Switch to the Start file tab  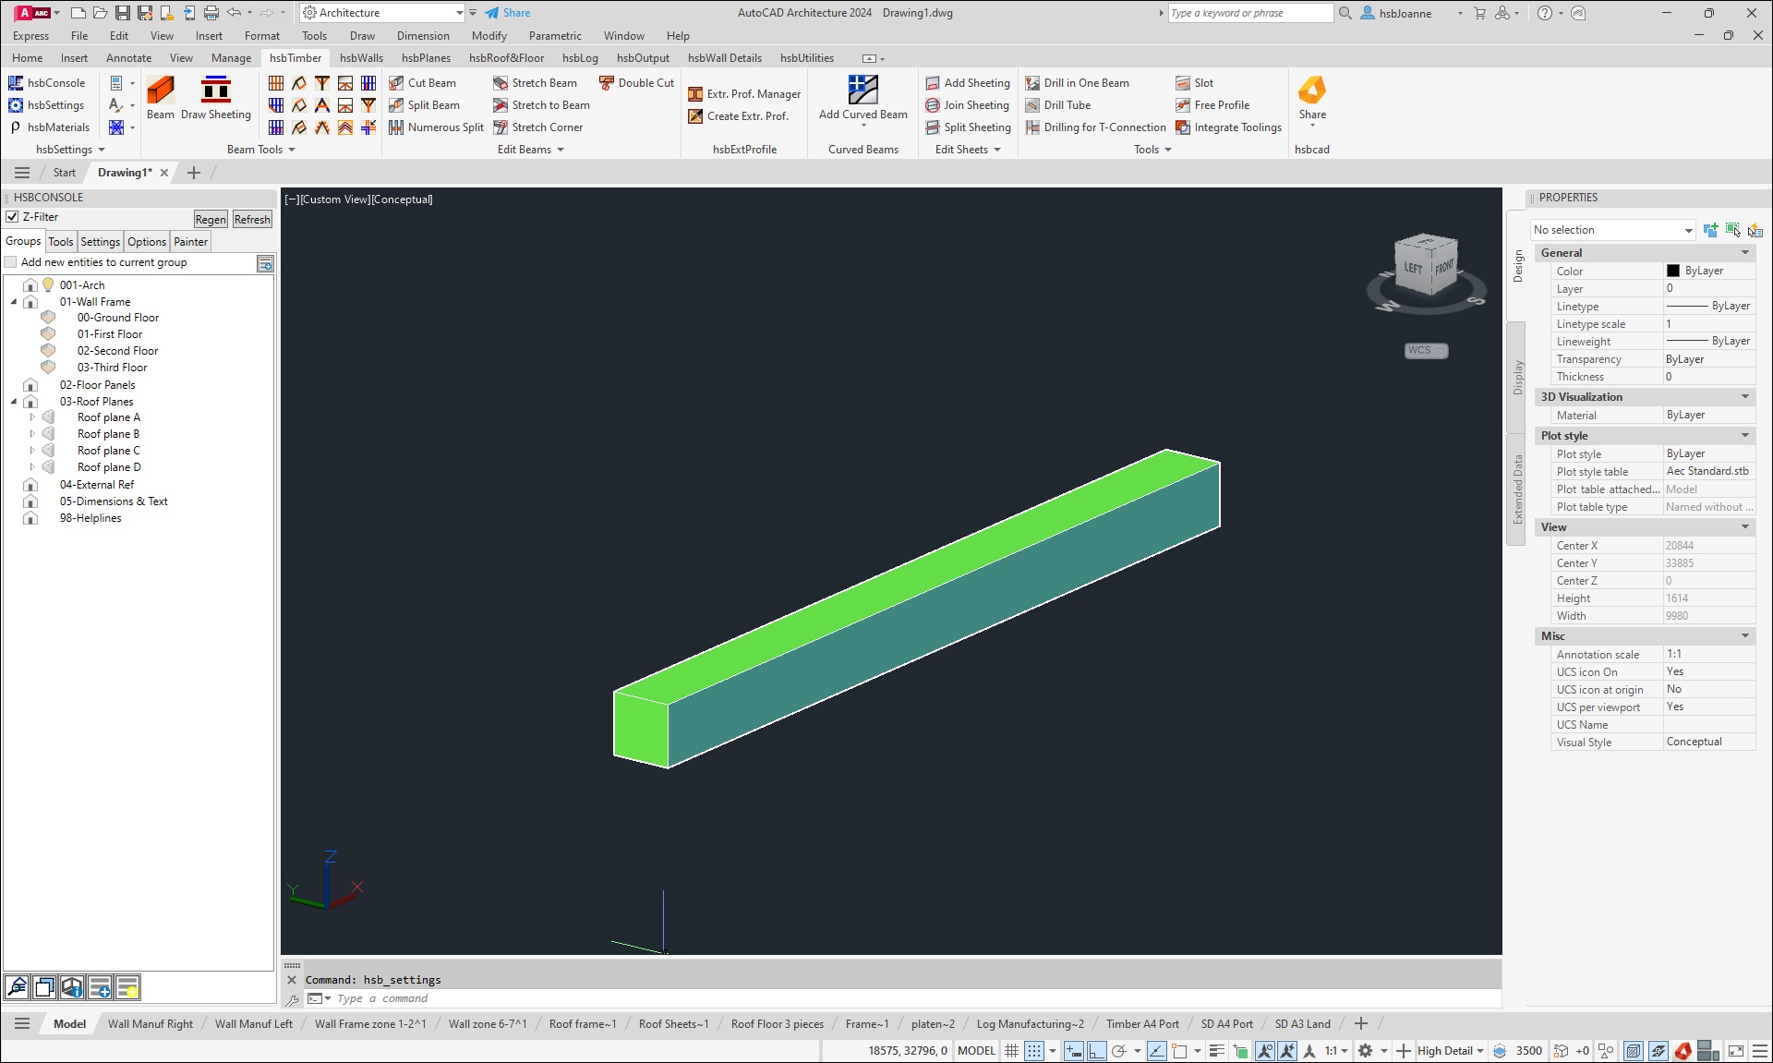[x=64, y=173]
